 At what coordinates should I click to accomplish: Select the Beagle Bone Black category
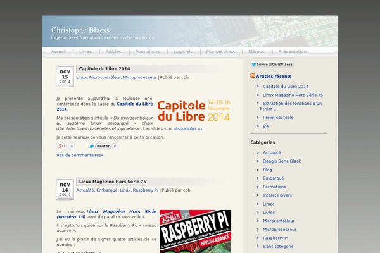coord(282,161)
